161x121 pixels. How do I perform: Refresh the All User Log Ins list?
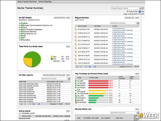click(x=39, y=104)
